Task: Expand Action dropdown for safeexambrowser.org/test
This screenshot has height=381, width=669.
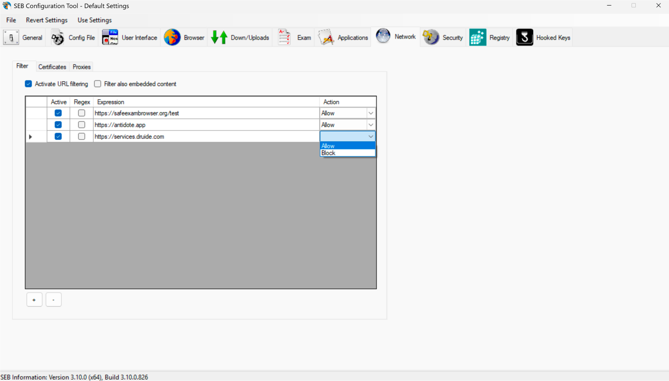Action: 371,113
